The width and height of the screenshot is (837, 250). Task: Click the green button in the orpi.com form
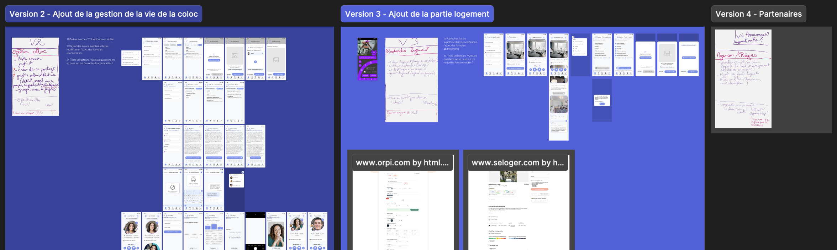pos(414,210)
